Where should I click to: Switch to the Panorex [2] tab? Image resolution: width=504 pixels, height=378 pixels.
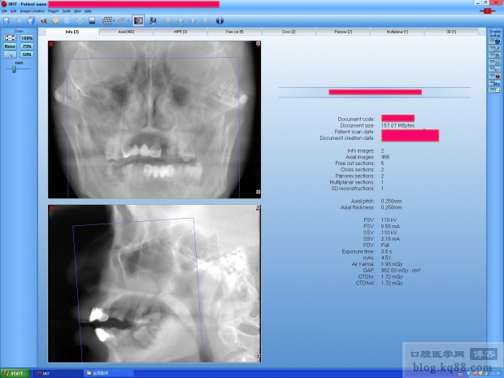click(343, 32)
